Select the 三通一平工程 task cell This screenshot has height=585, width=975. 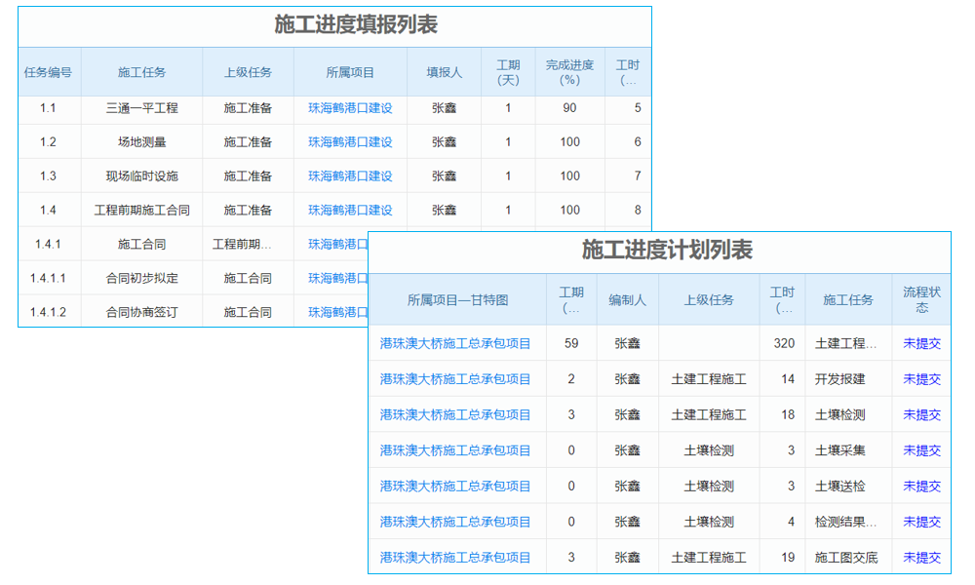(x=141, y=107)
